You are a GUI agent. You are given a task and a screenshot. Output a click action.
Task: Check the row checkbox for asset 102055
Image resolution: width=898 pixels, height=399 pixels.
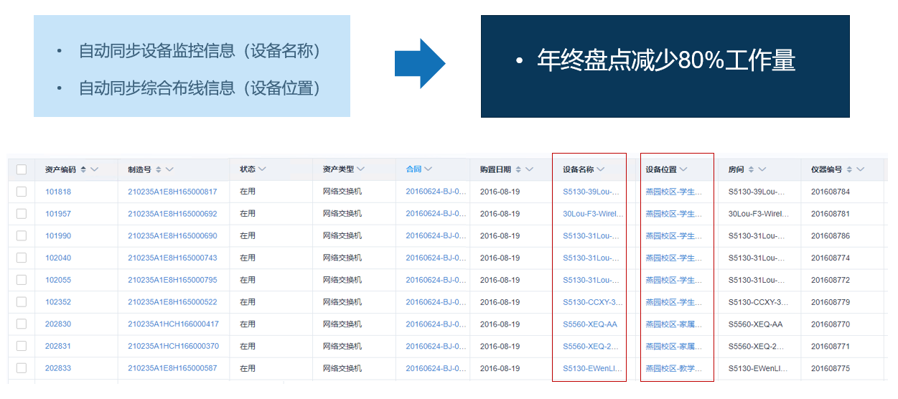(x=22, y=280)
